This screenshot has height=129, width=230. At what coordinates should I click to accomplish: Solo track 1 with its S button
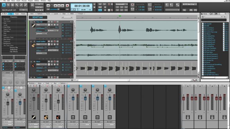coord(52,22)
